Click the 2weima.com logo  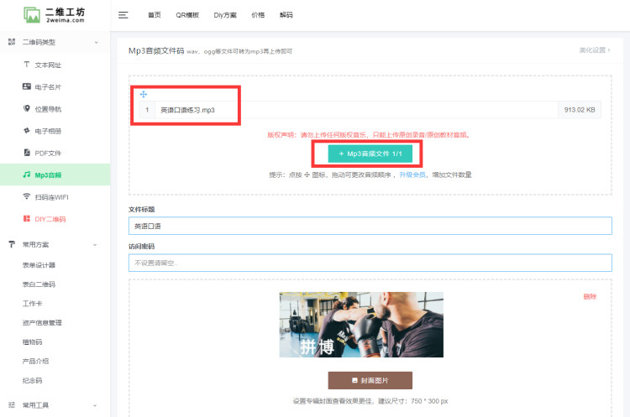click(x=55, y=15)
